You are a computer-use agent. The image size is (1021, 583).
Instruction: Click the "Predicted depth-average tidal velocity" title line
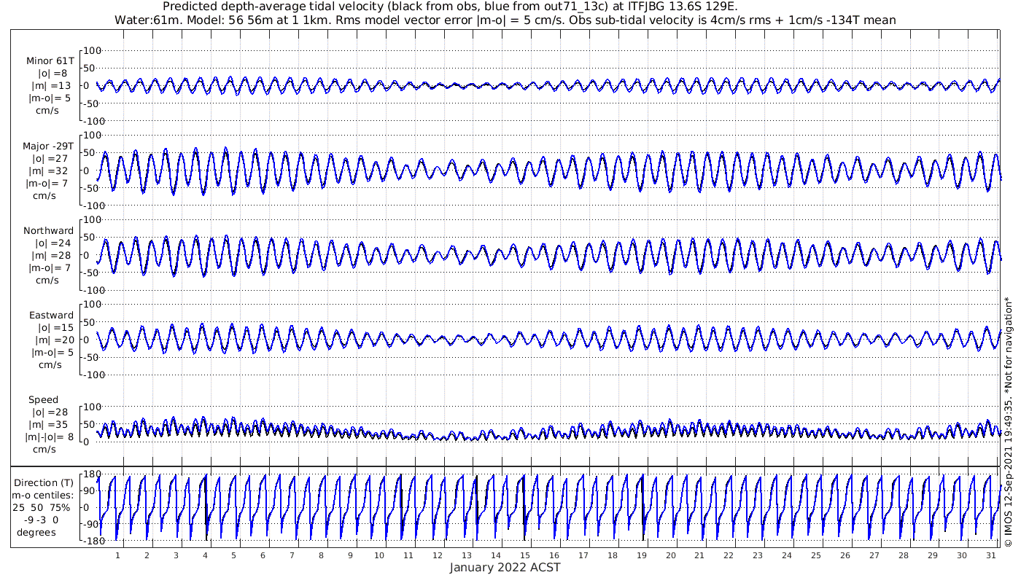pos(450,7)
